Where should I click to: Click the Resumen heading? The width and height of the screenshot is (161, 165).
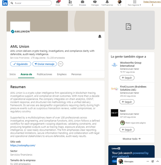tap(18, 87)
